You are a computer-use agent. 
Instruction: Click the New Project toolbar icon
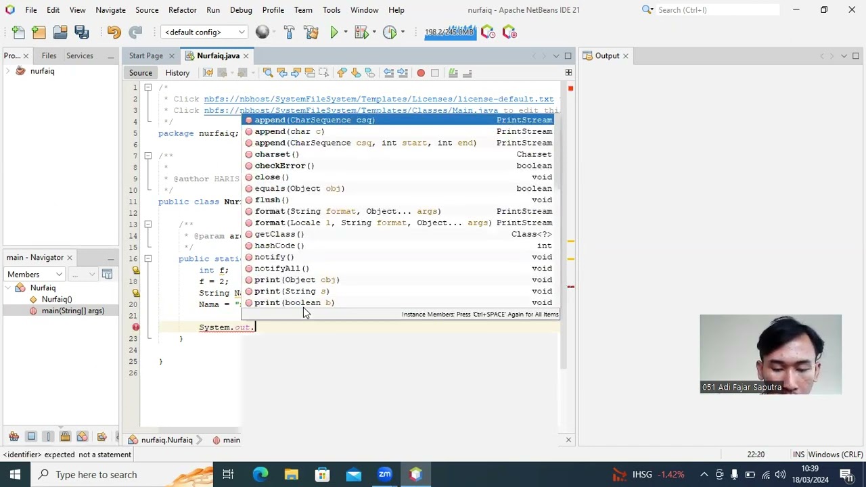click(x=39, y=32)
